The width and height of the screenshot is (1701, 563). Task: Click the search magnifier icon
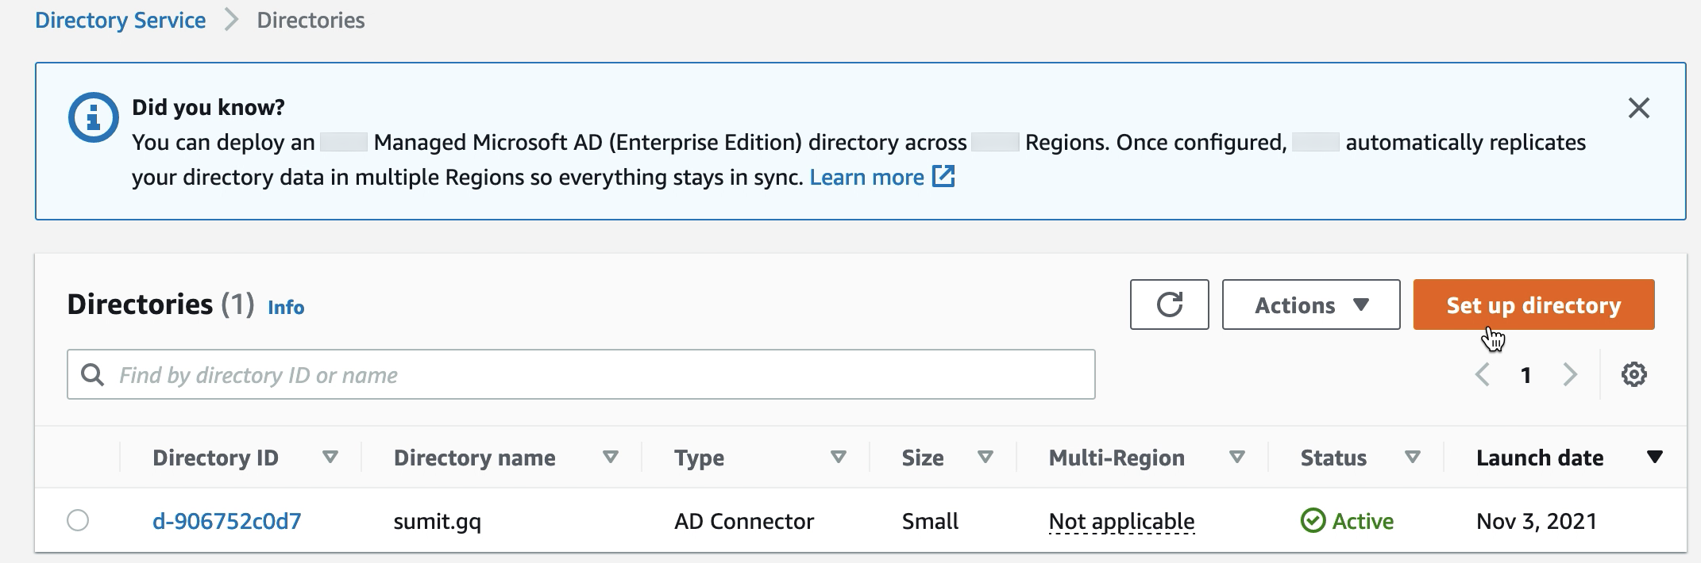tap(93, 374)
